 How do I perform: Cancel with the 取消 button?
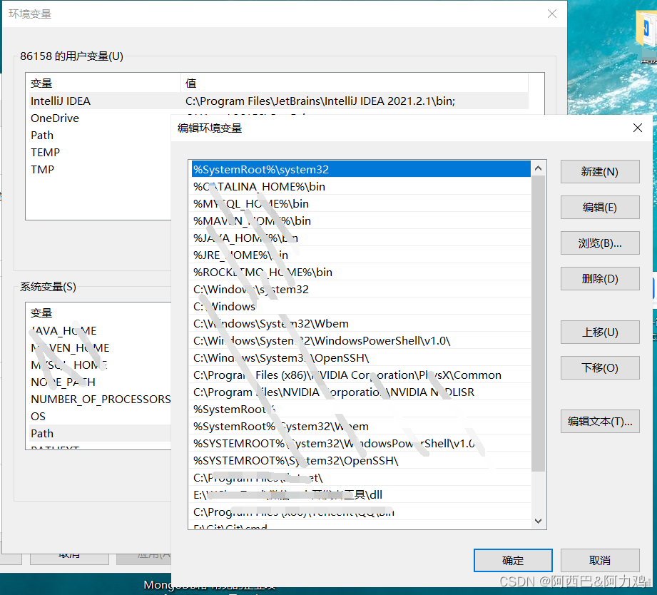[600, 560]
